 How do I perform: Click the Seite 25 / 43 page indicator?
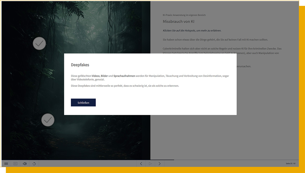pos(291,164)
